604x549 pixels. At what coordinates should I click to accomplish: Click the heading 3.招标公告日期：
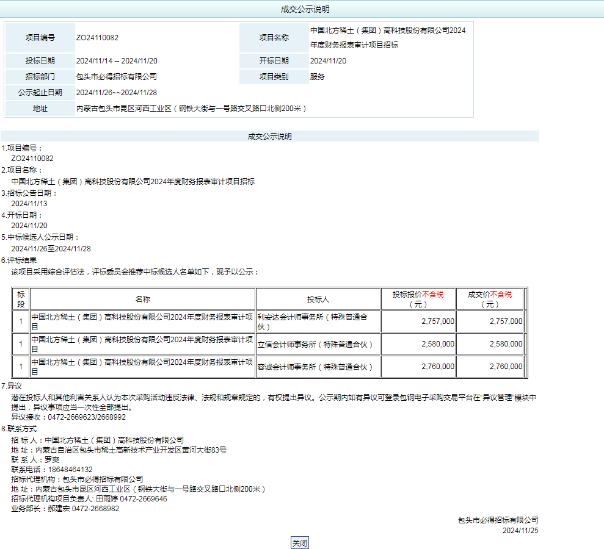pos(29,193)
